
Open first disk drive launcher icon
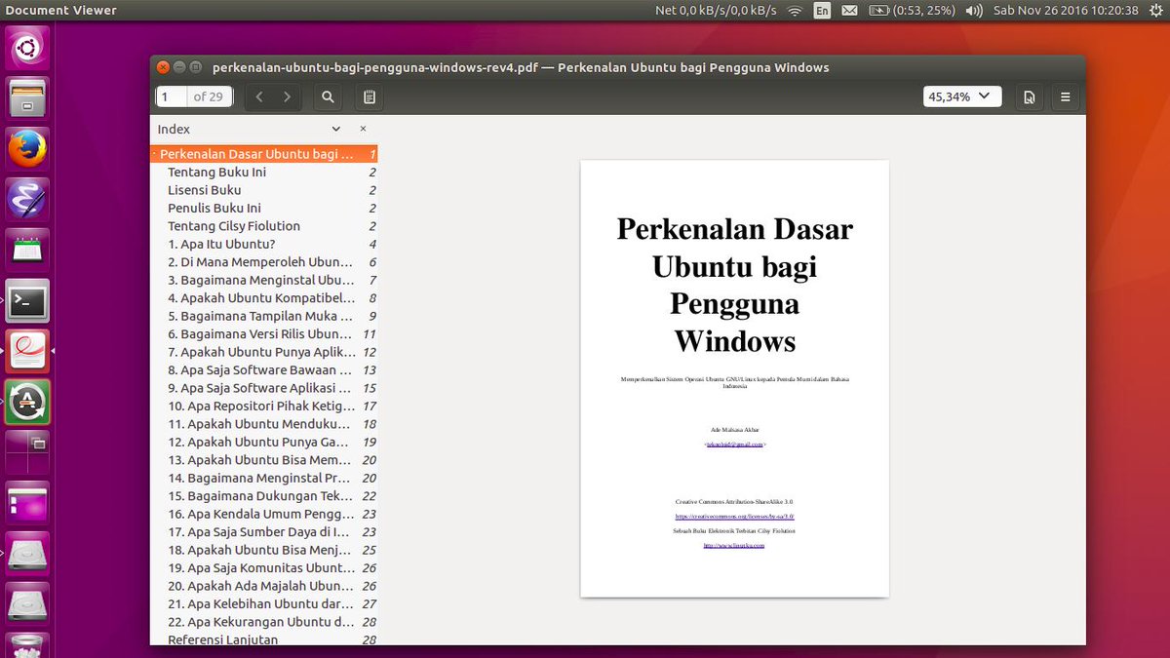click(x=27, y=554)
